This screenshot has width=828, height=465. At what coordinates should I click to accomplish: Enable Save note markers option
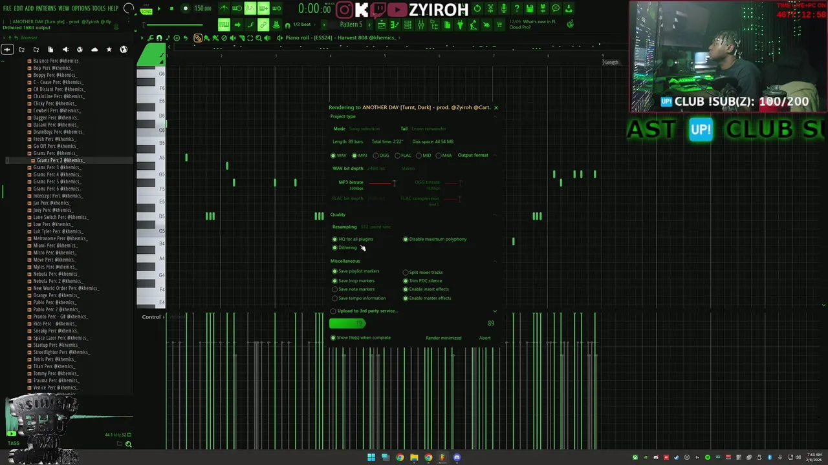tap(353, 289)
